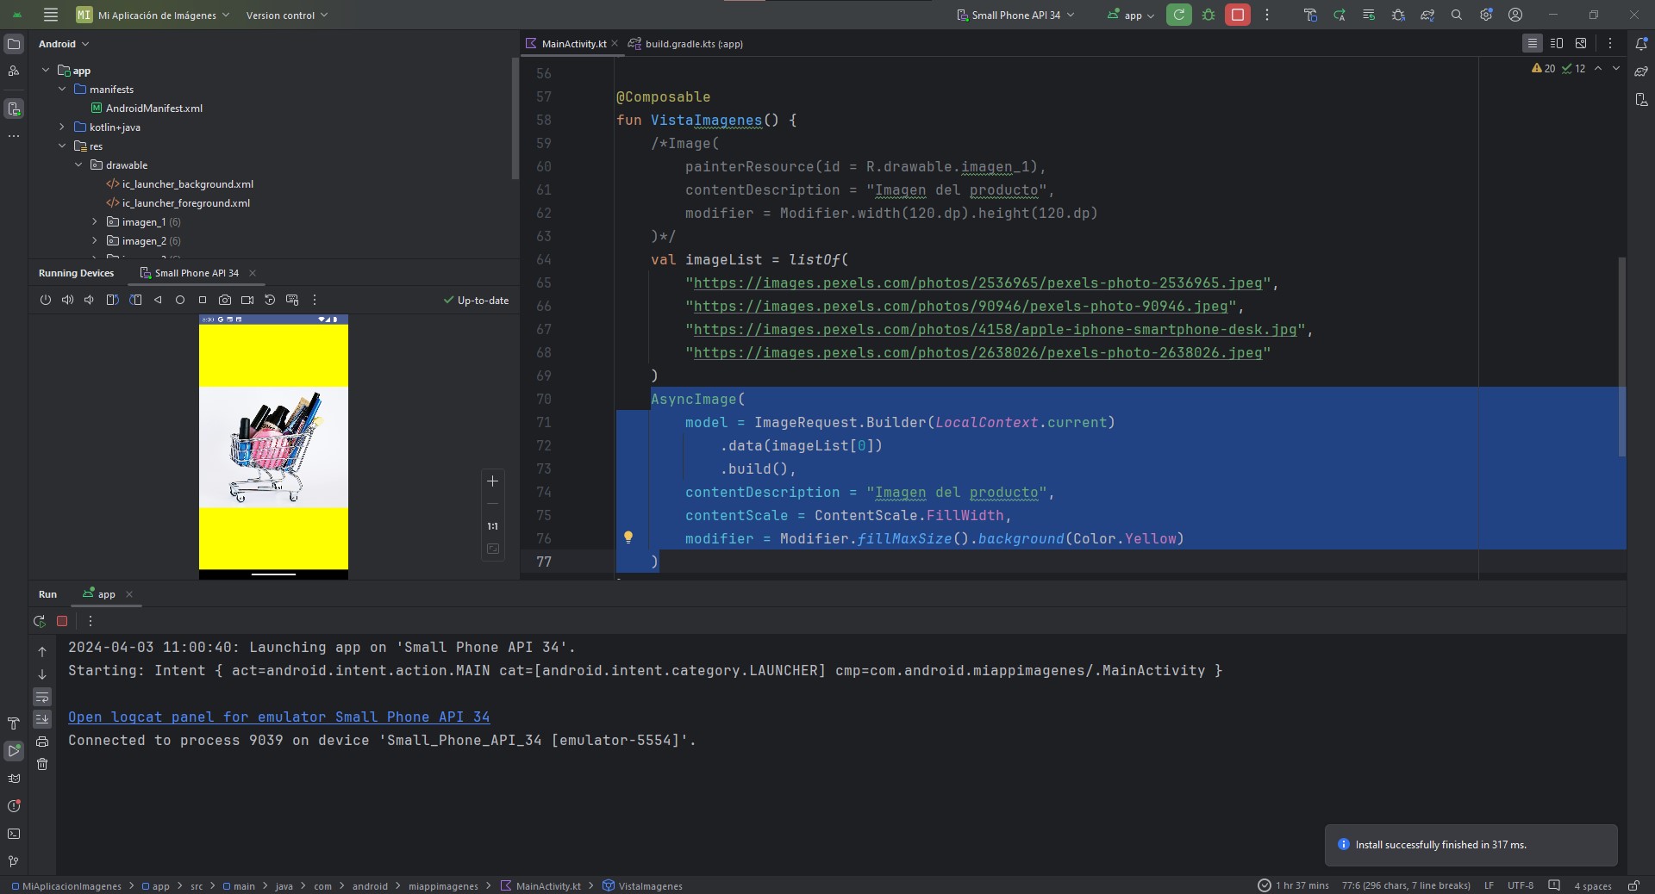Take an emulator screenshot with camera icon
The width and height of the screenshot is (1655, 894).
click(225, 300)
